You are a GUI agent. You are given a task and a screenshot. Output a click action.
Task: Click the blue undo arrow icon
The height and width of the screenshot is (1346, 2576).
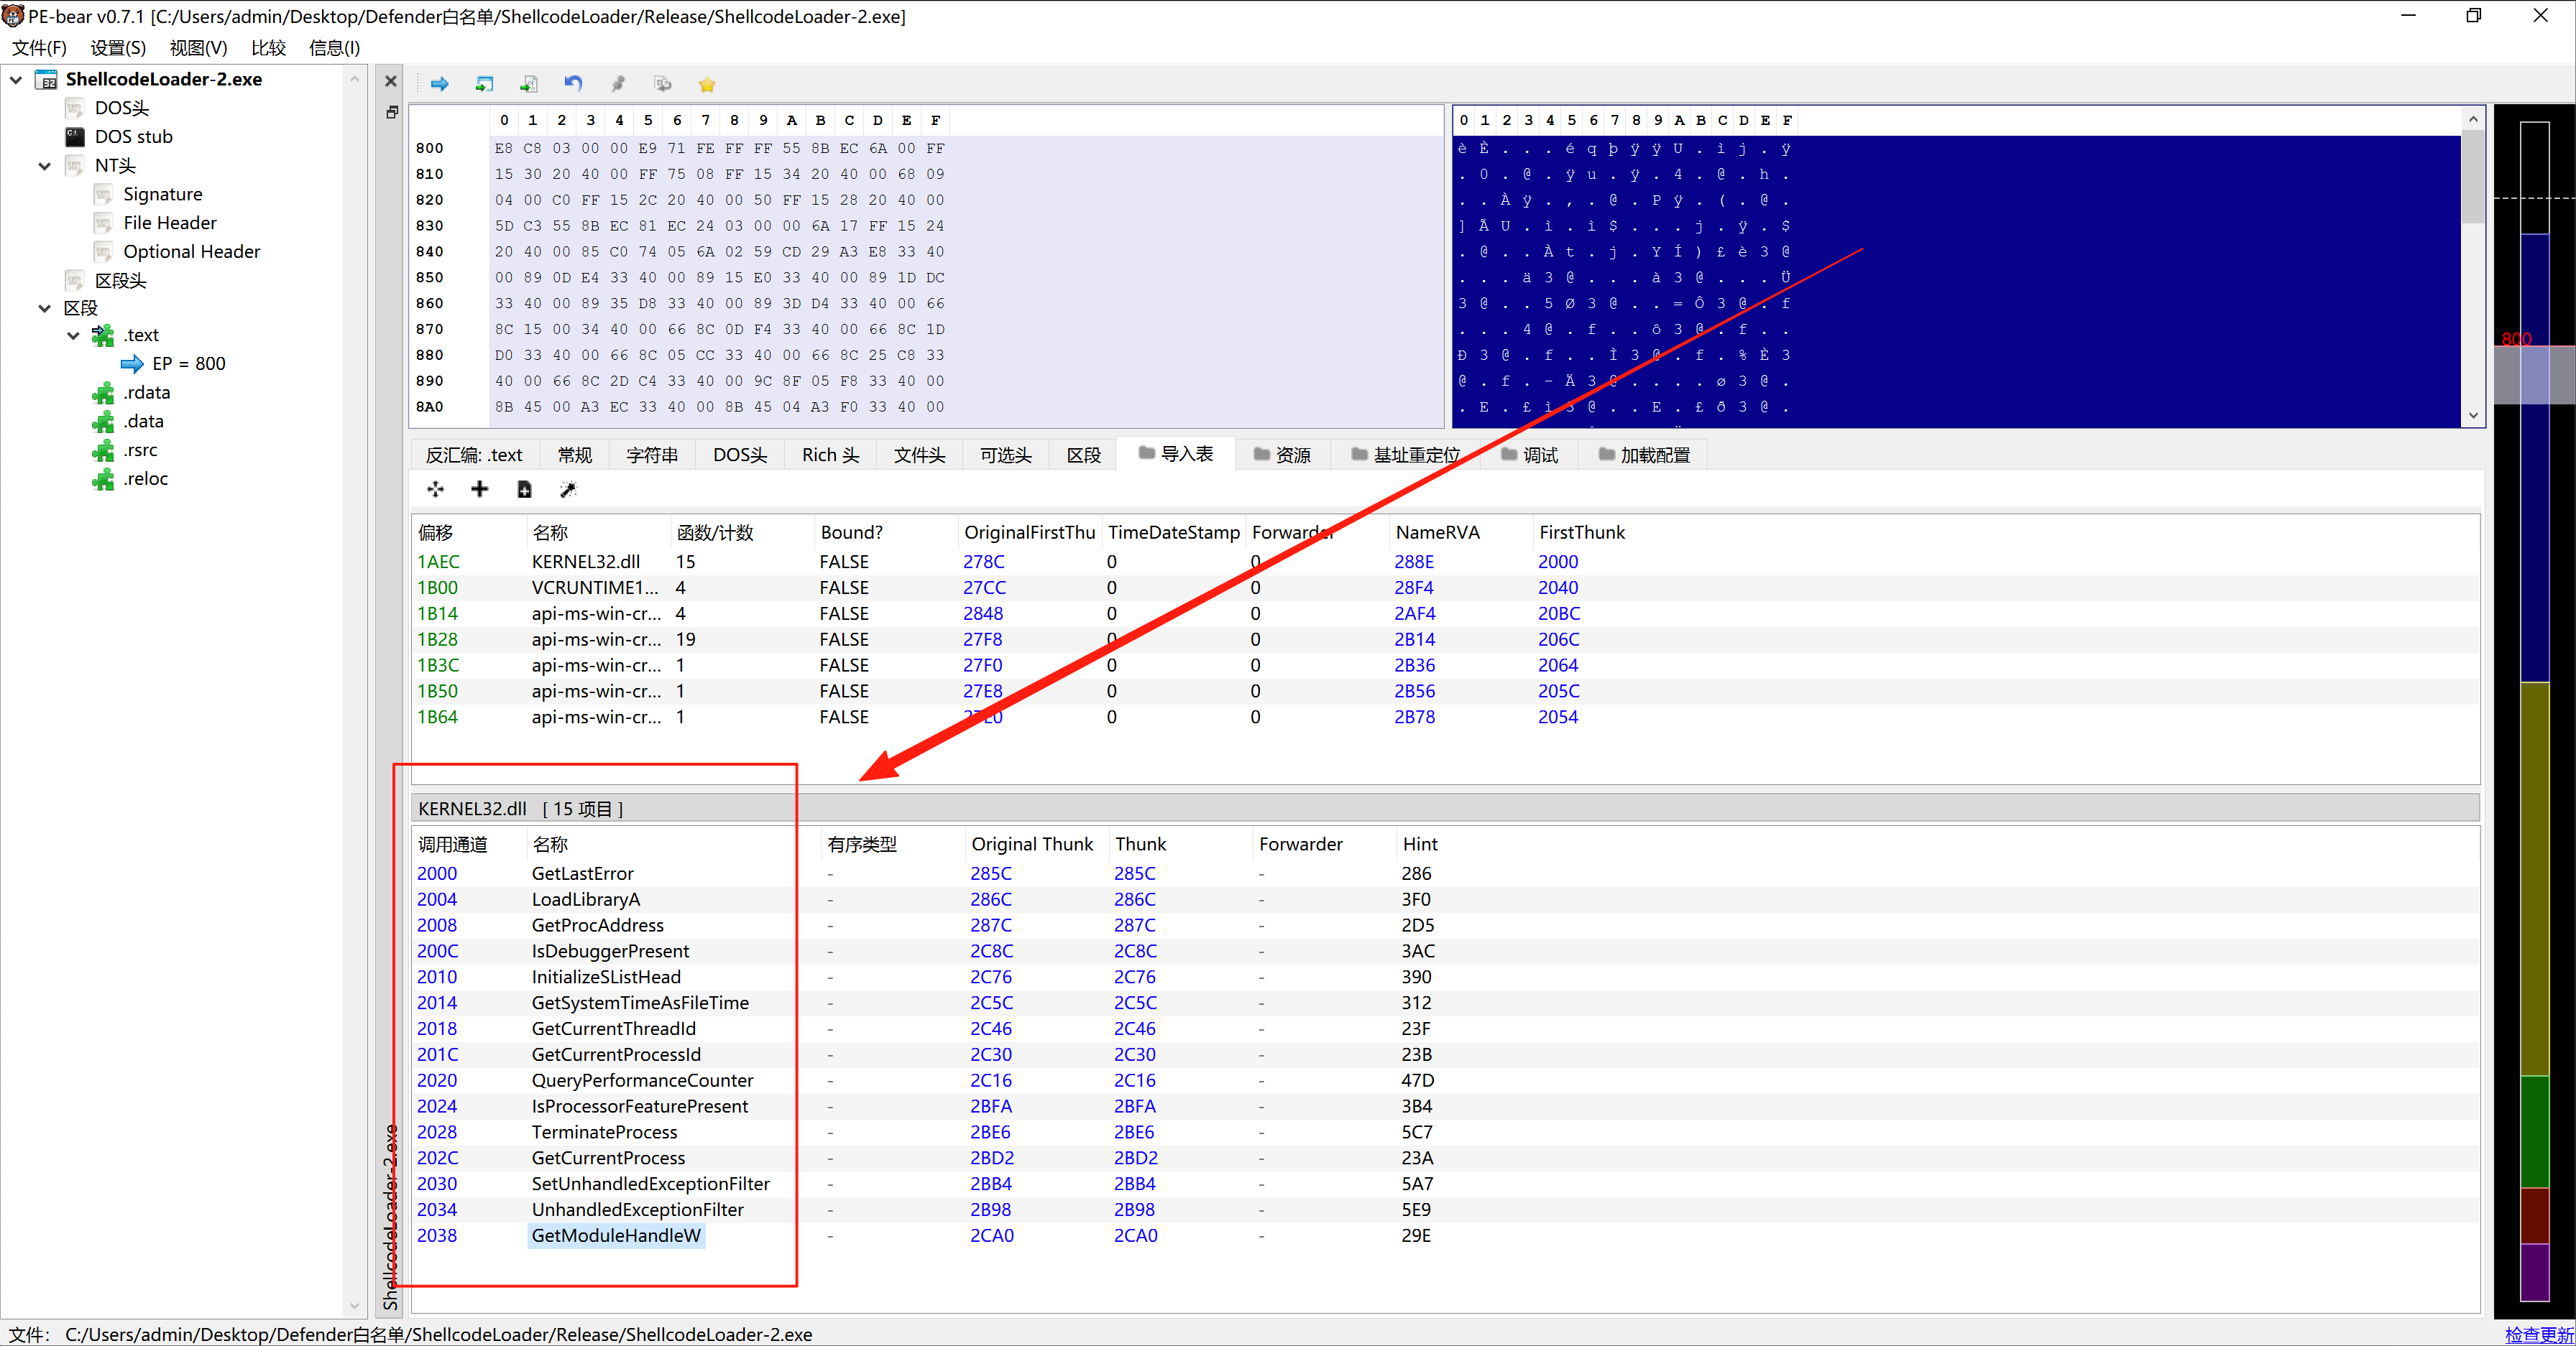coord(573,84)
